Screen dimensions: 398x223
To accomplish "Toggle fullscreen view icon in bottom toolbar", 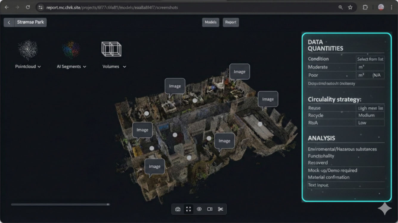I will [x=188, y=209].
